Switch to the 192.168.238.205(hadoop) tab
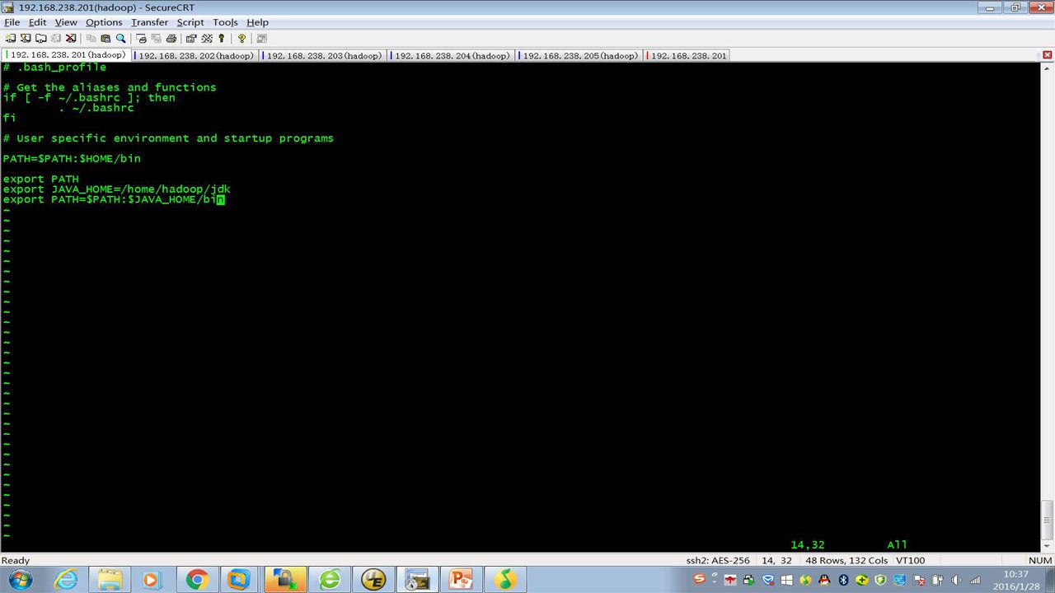The width and height of the screenshot is (1055, 593). 579,56
